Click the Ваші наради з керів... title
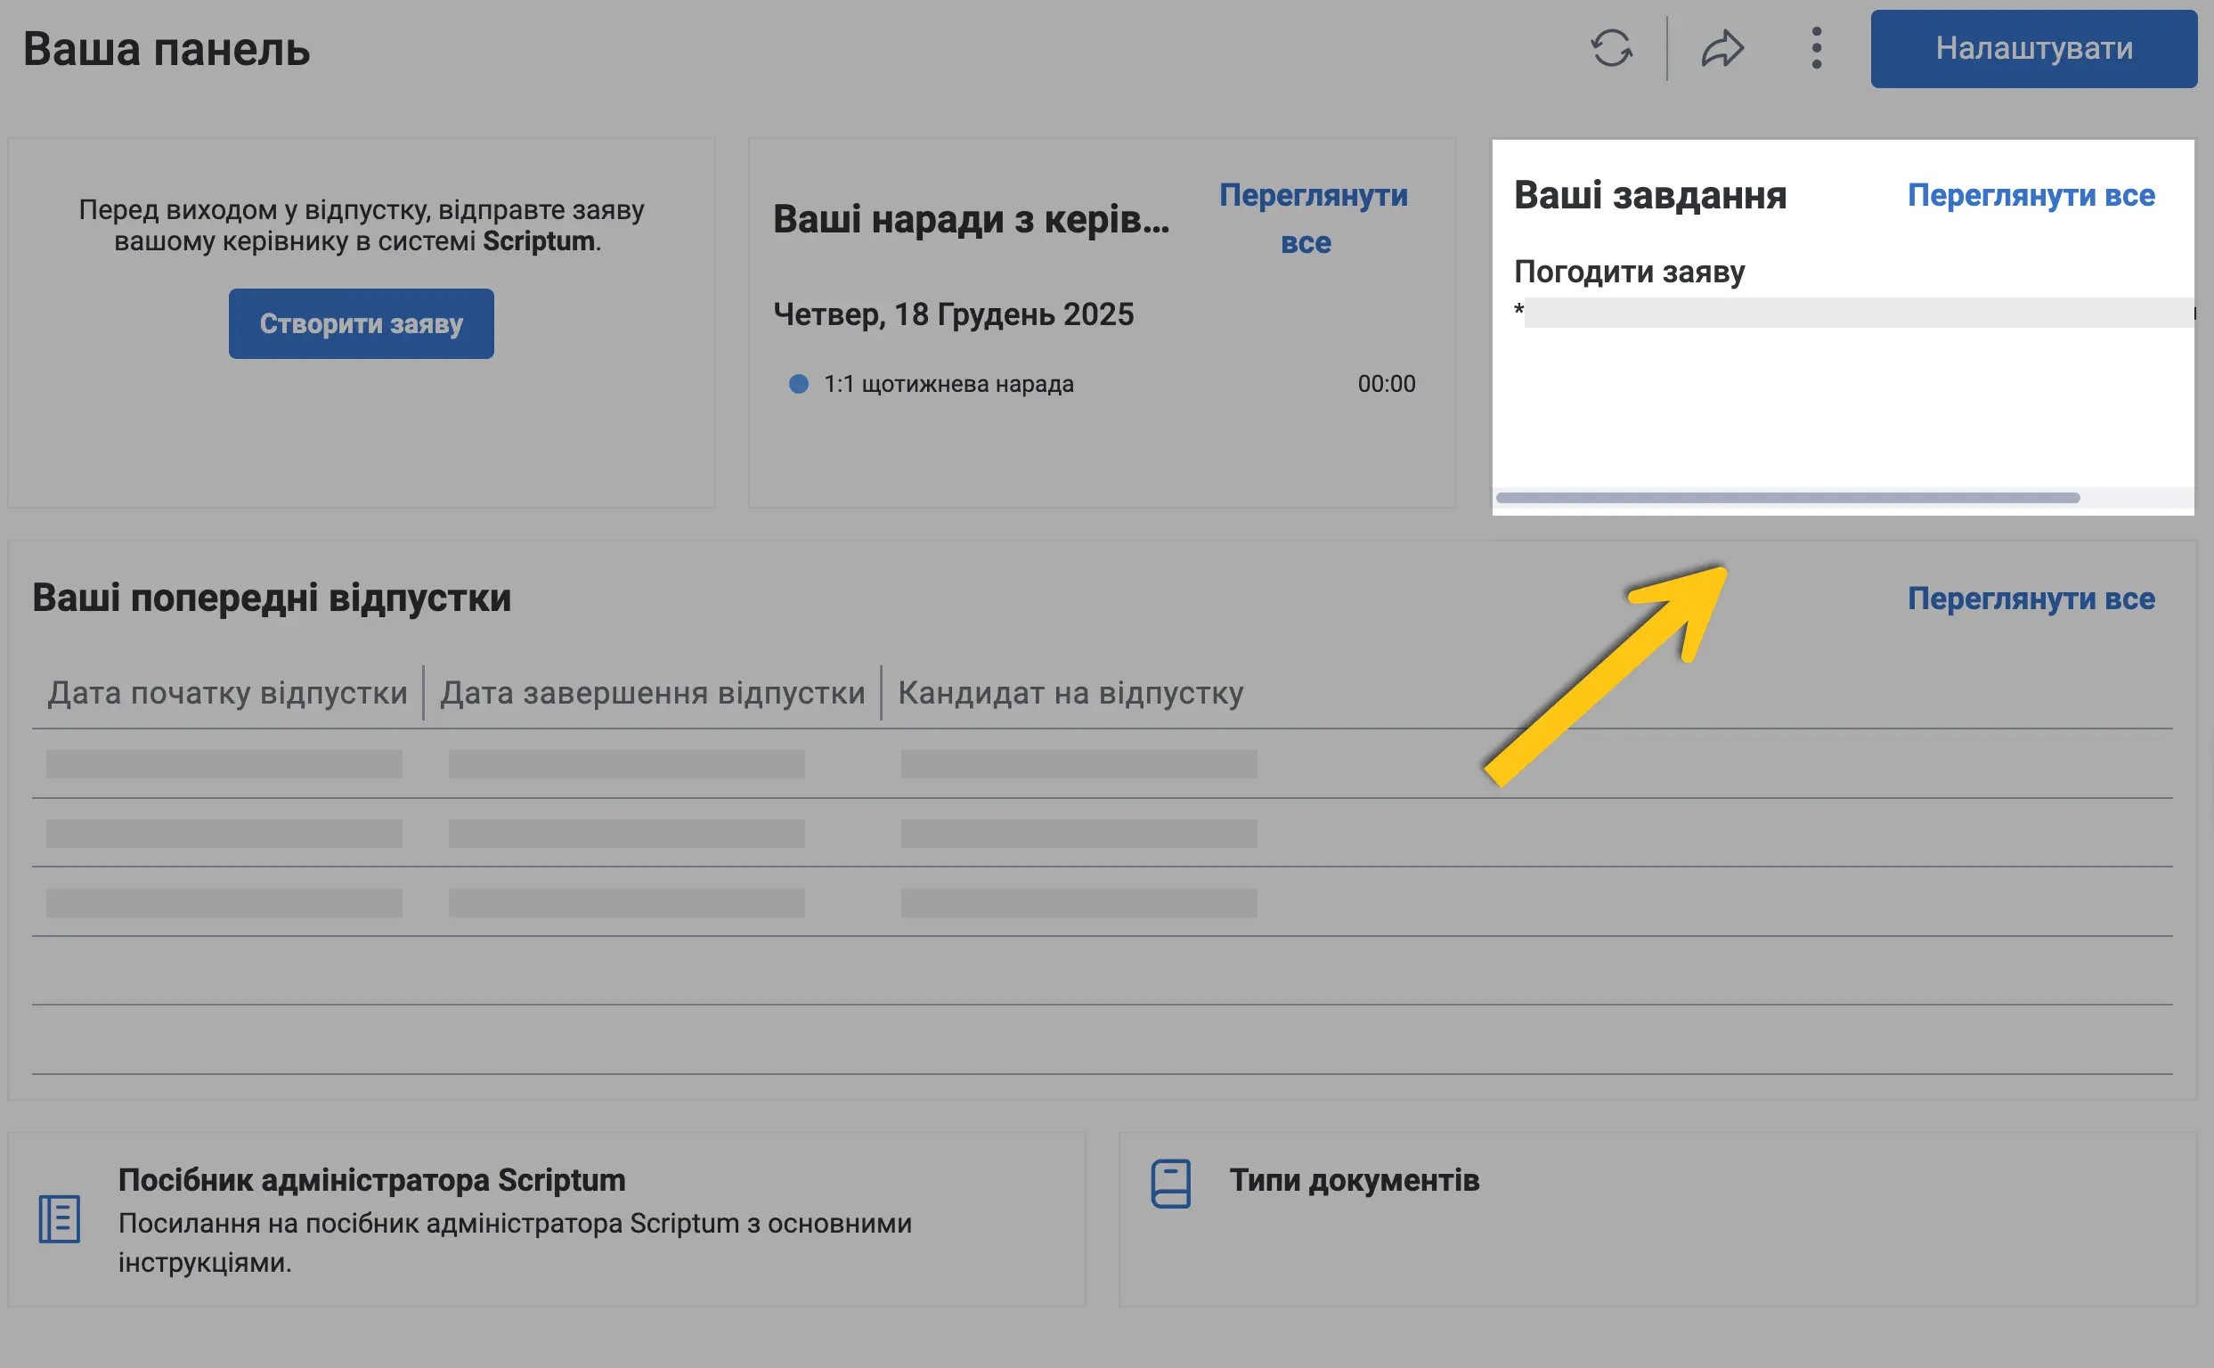 [x=971, y=219]
